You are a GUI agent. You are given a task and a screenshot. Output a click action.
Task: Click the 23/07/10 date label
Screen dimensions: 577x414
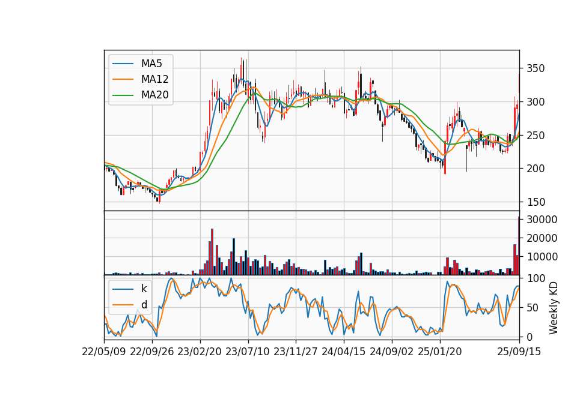[x=248, y=352]
